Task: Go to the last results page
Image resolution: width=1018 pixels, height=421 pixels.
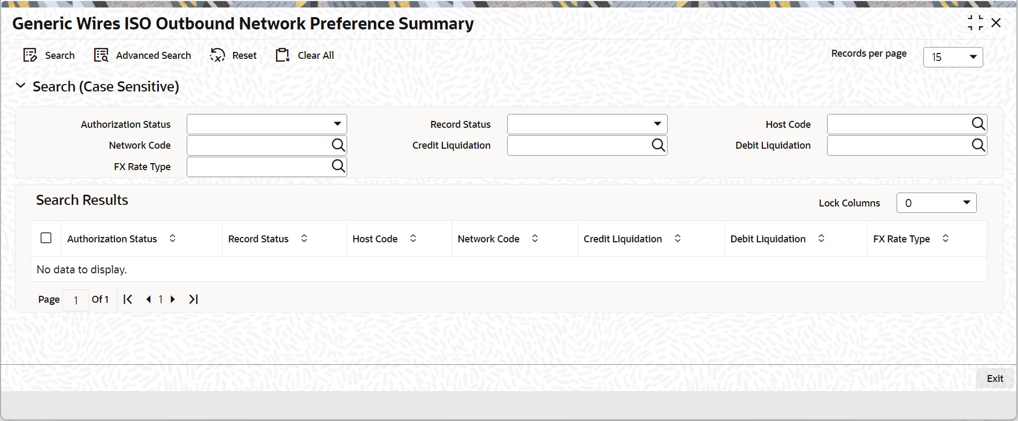Action: coord(193,300)
